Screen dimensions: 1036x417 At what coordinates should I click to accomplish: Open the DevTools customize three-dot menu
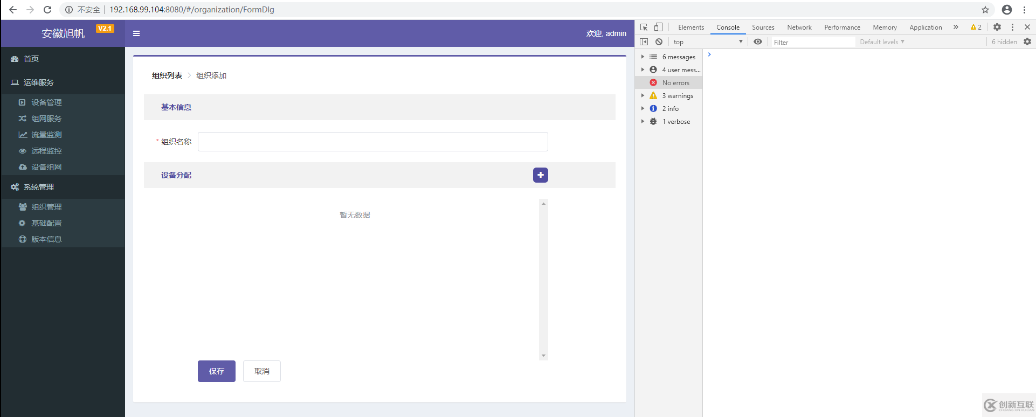point(1012,27)
